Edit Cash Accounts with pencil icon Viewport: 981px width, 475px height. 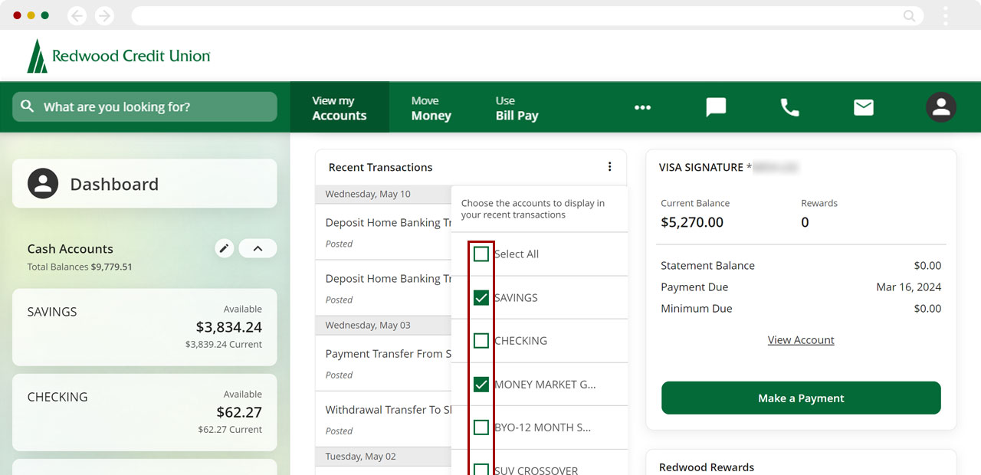[x=224, y=248]
